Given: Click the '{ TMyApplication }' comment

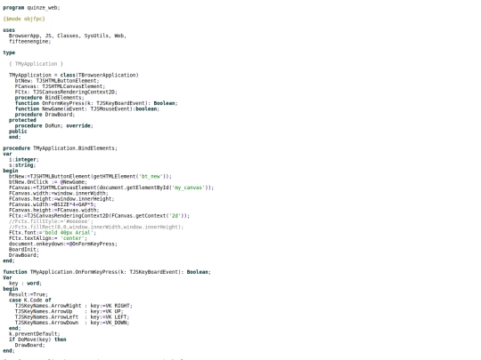Looking at the screenshot, I should pyautogui.click(x=36, y=64).
